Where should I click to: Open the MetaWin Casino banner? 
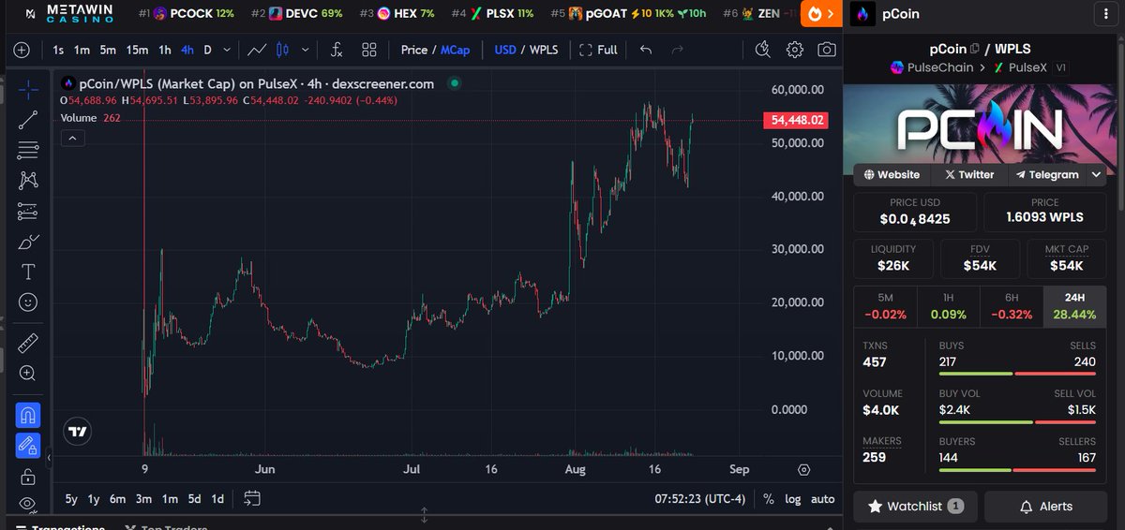coord(70,14)
